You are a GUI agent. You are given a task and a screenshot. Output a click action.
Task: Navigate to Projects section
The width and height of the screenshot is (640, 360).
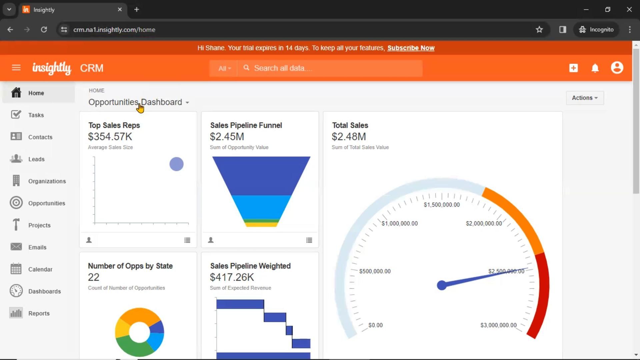pyautogui.click(x=39, y=225)
